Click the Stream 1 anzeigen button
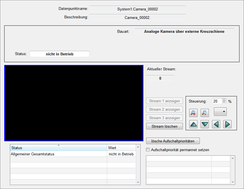This screenshot has height=189, width=244. tap(164, 101)
